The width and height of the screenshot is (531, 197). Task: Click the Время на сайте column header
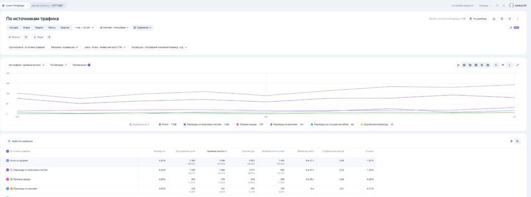[x=305, y=151]
